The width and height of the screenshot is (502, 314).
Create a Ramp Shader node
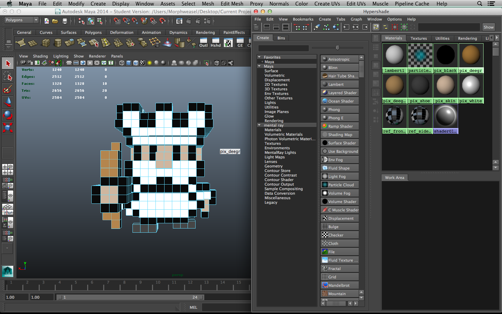point(340,126)
